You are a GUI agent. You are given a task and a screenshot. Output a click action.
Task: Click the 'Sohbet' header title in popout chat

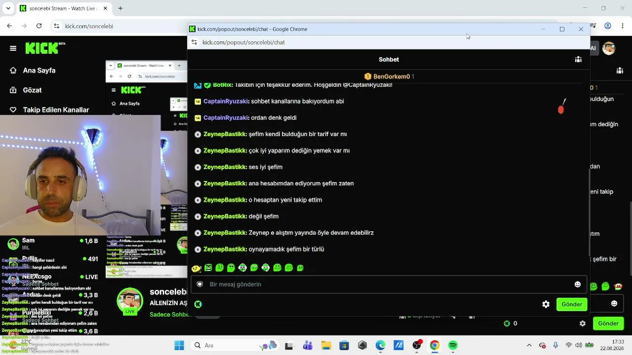pyautogui.click(x=389, y=60)
